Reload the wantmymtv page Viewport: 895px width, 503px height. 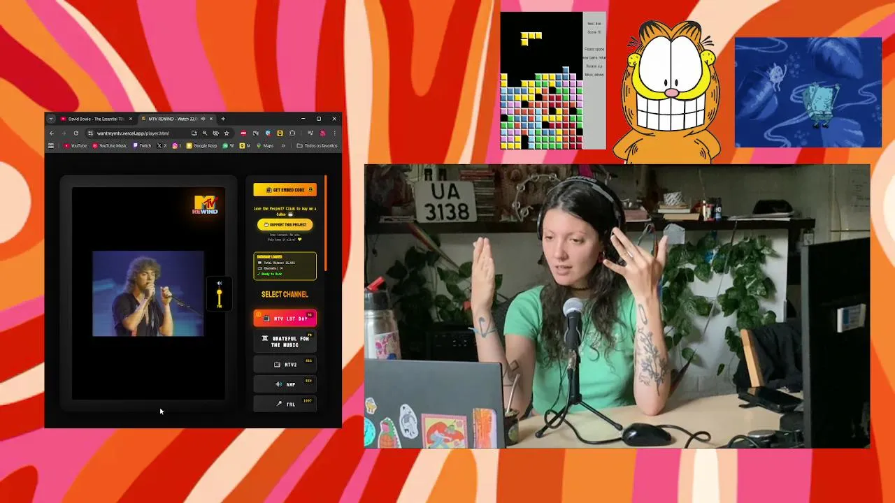(76, 133)
